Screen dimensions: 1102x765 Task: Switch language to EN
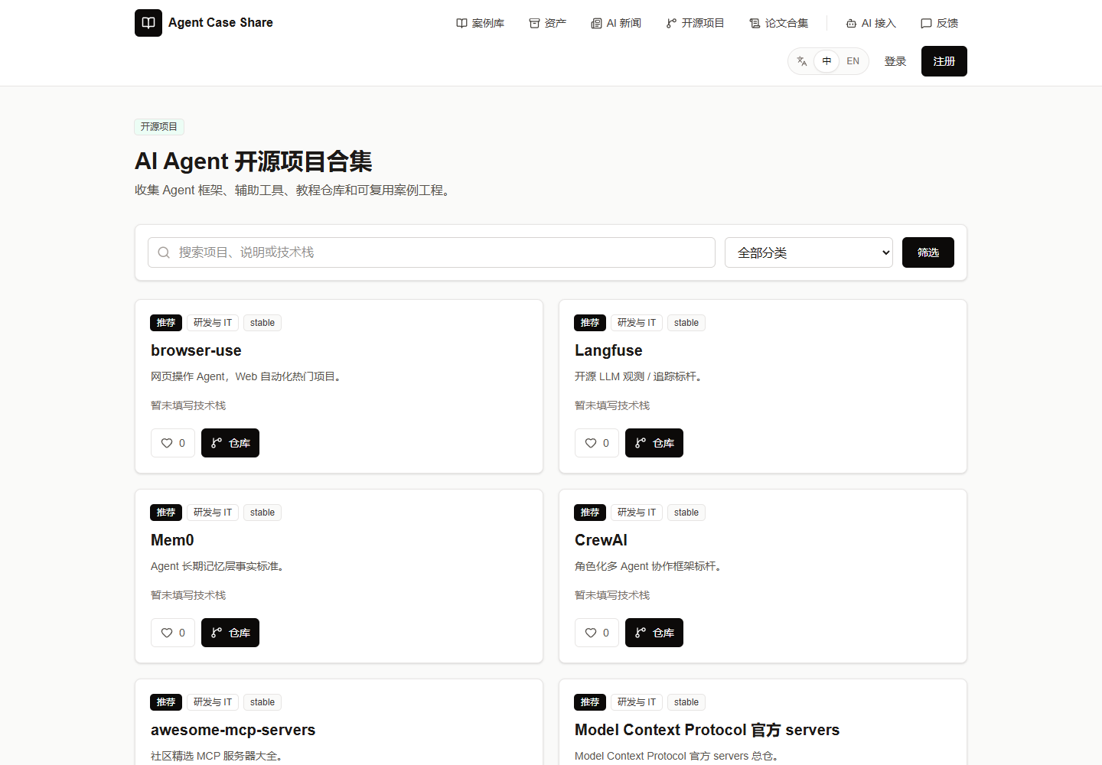[x=853, y=61]
